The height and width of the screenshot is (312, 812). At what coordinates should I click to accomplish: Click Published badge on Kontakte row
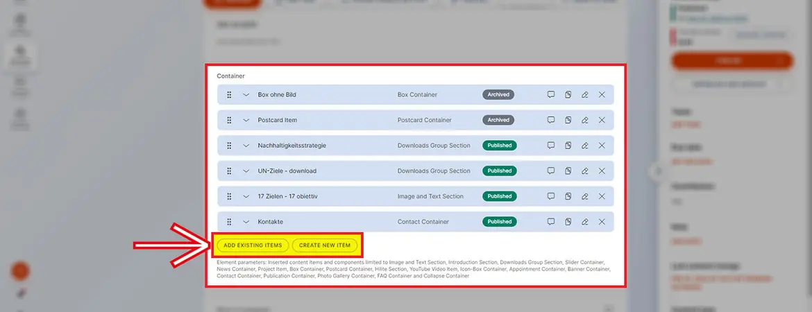pyautogui.click(x=500, y=222)
